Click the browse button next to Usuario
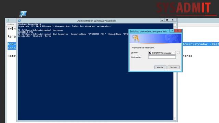The width and height of the screenshot is (219, 123). pyautogui.click(x=178, y=53)
